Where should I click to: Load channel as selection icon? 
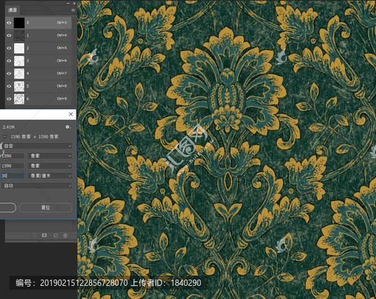pos(34,236)
